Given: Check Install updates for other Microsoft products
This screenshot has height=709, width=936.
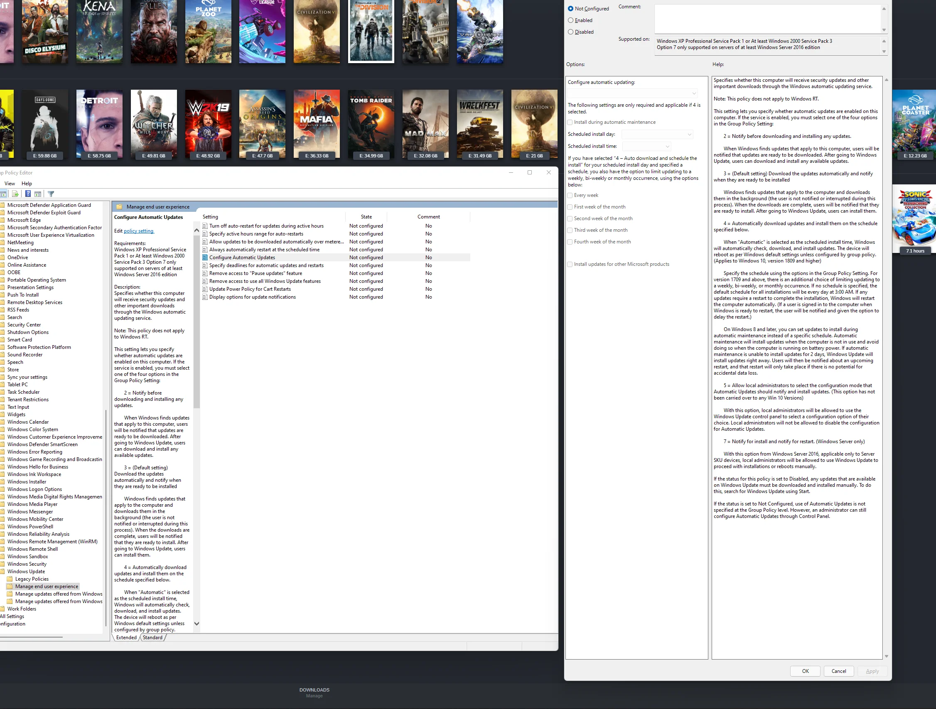Looking at the screenshot, I should tap(570, 265).
